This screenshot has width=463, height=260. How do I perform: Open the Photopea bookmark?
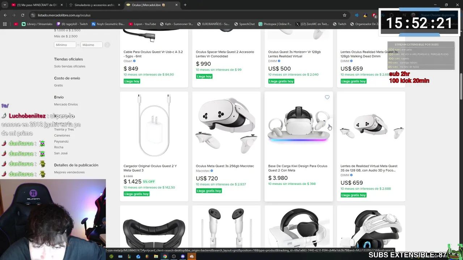pyautogui.click(x=275, y=24)
